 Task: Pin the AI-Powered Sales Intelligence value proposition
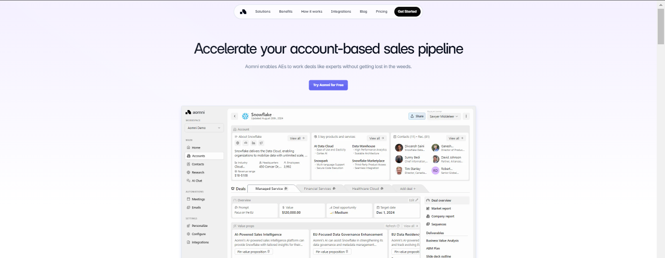click(x=254, y=252)
